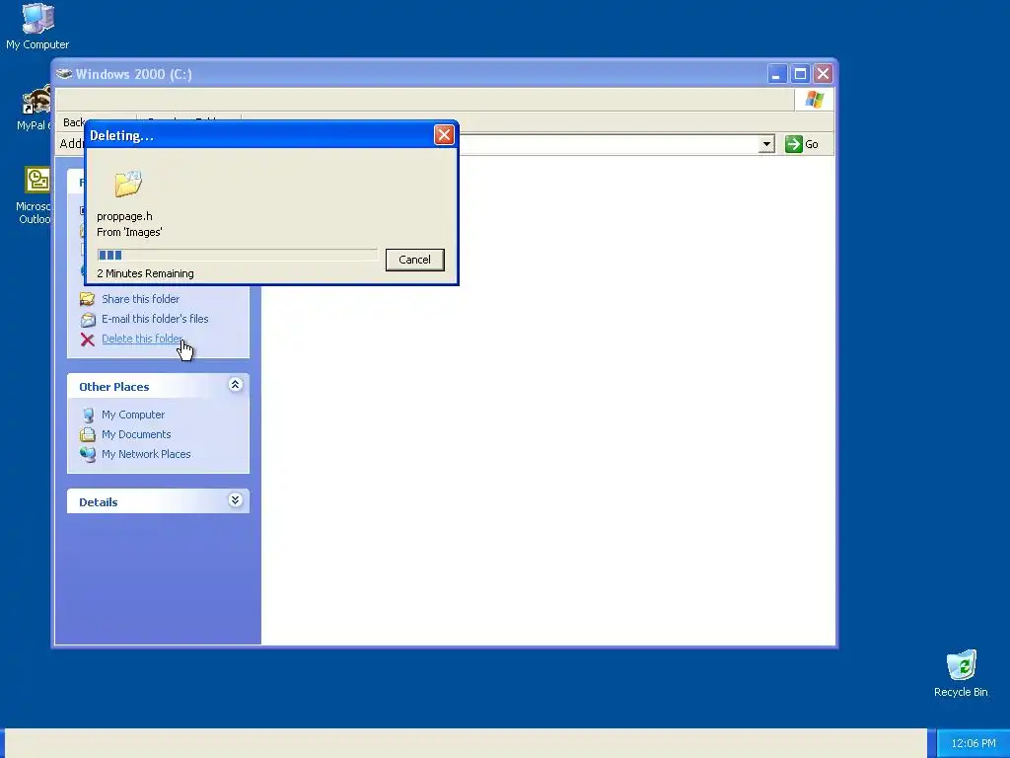Open My Computer from Other Places

tap(133, 415)
